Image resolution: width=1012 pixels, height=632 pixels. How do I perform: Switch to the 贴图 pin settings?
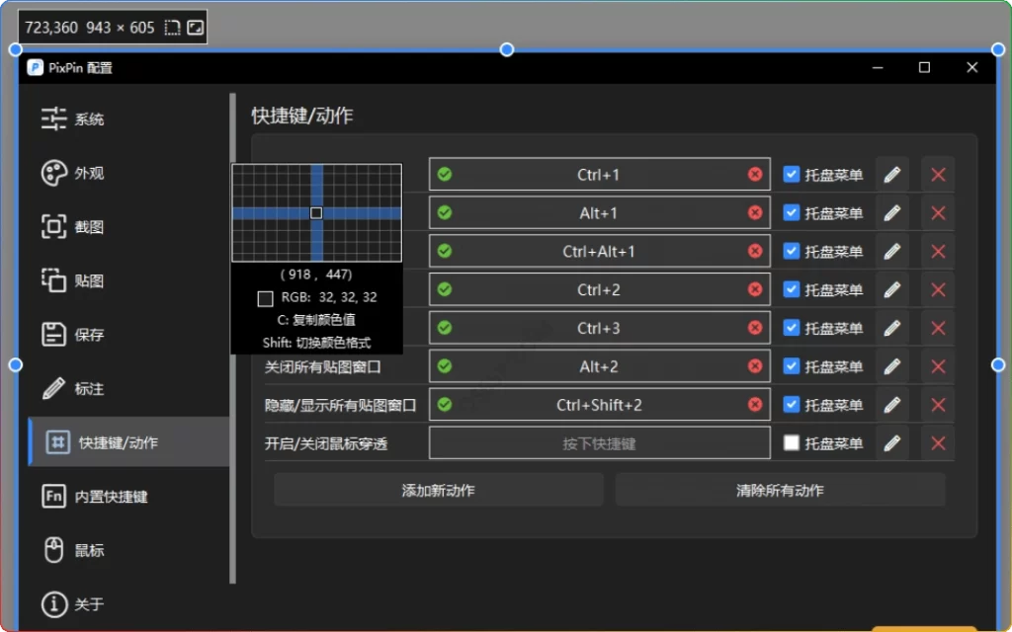pyautogui.click(x=84, y=280)
